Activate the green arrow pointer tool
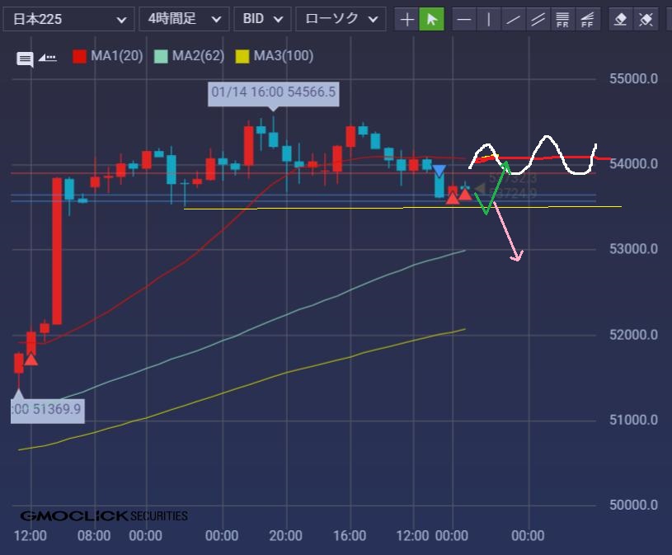Viewport: 672px width, 555px height. (431, 19)
